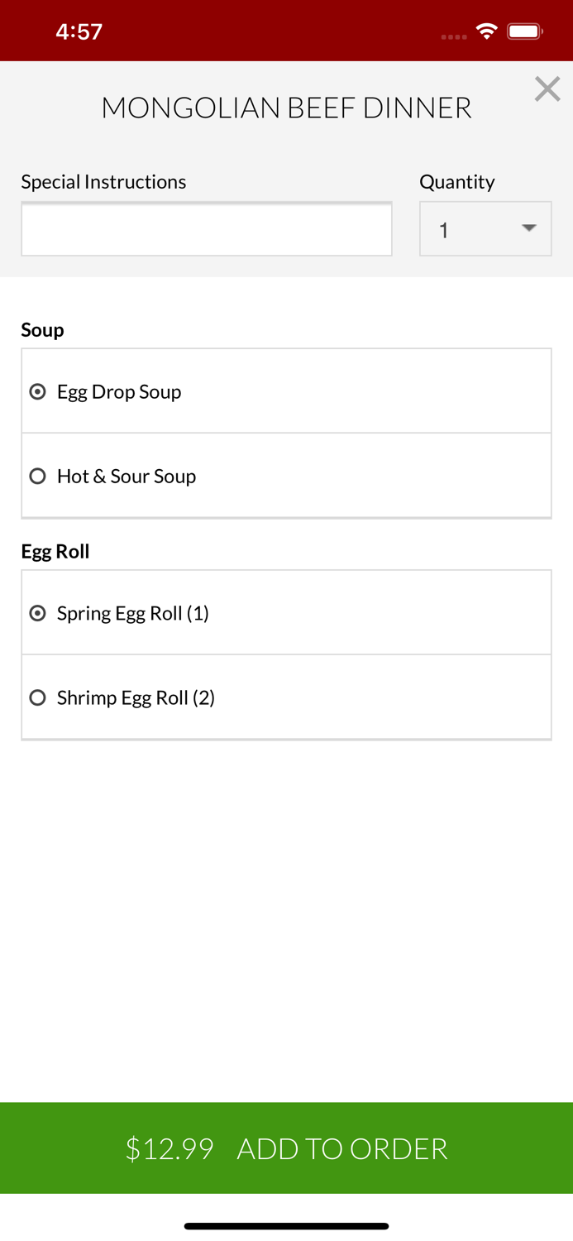The width and height of the screenshot is (573, 1241).
Task: Open the Quantity dropdown showing 1
Action: click(x=485, y=229)
